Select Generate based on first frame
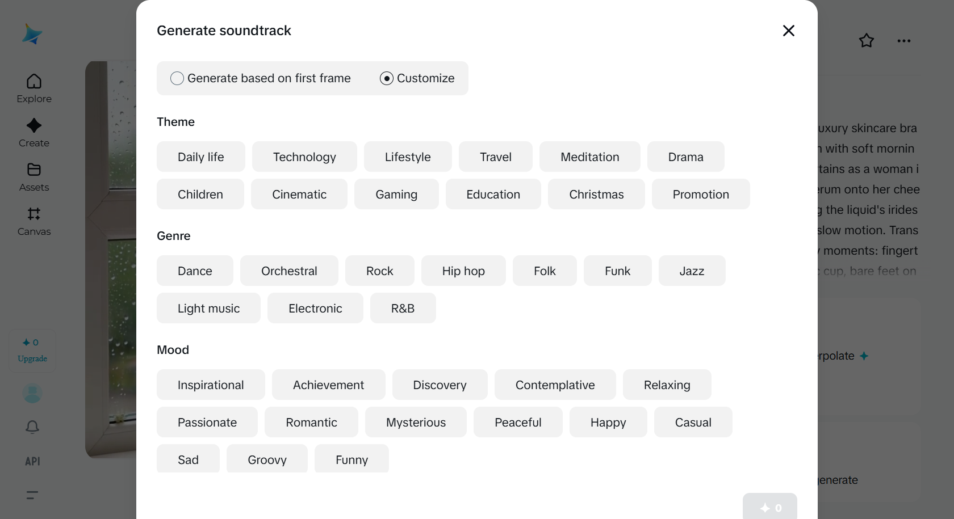The image size is (954, 519). pos(177,78)
